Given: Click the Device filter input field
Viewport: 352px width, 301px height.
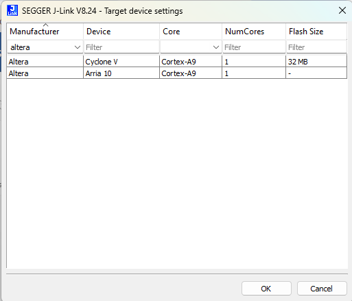Looking at the screenshot, I should tap(121, 47).
